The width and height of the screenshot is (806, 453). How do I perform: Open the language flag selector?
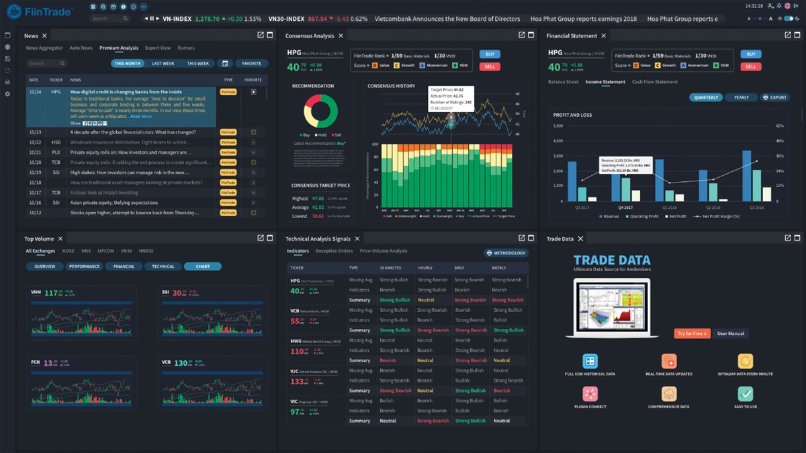(x=789, y=6)
